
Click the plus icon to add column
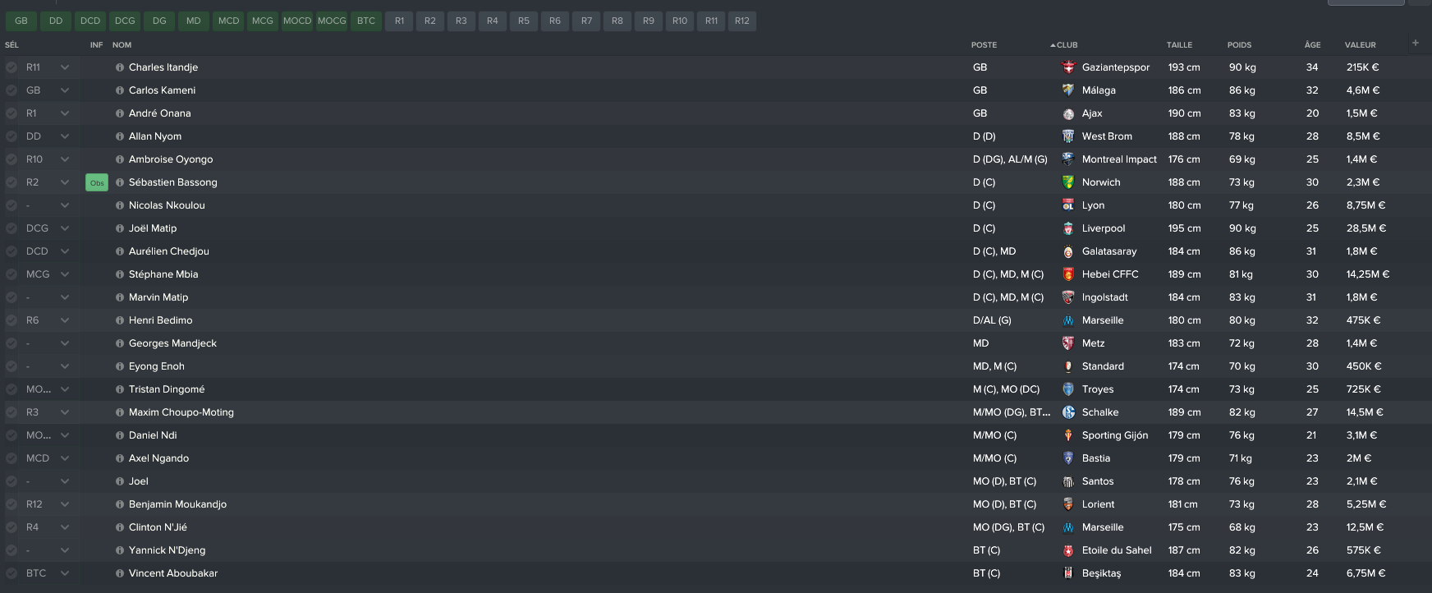coord(1416,43)
